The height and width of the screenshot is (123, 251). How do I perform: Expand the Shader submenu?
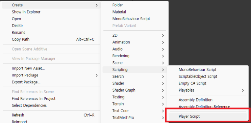(x=134, y=84)
